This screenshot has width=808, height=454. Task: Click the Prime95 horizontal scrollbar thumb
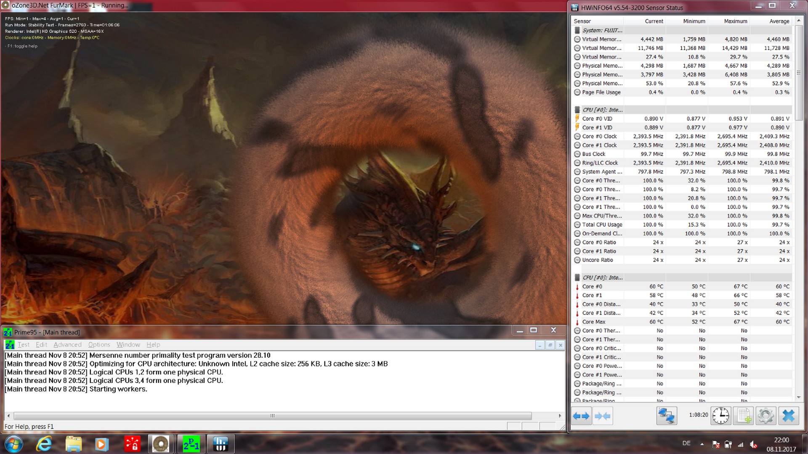[273, 416]
